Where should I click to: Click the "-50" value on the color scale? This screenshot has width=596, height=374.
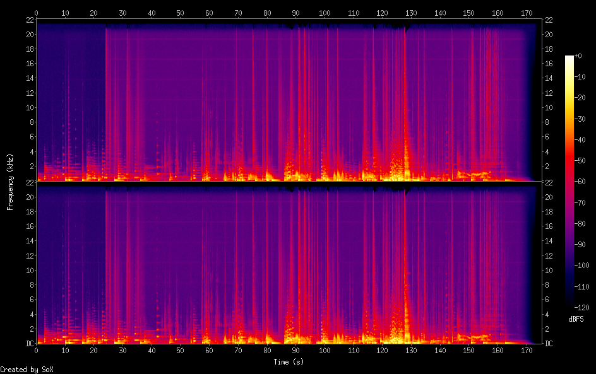[x=580, y=161]
